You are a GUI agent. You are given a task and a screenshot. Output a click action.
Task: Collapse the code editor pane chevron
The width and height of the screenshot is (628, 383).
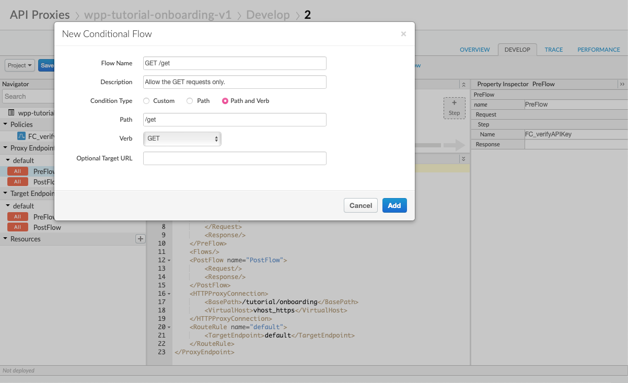tap(463, 158)
